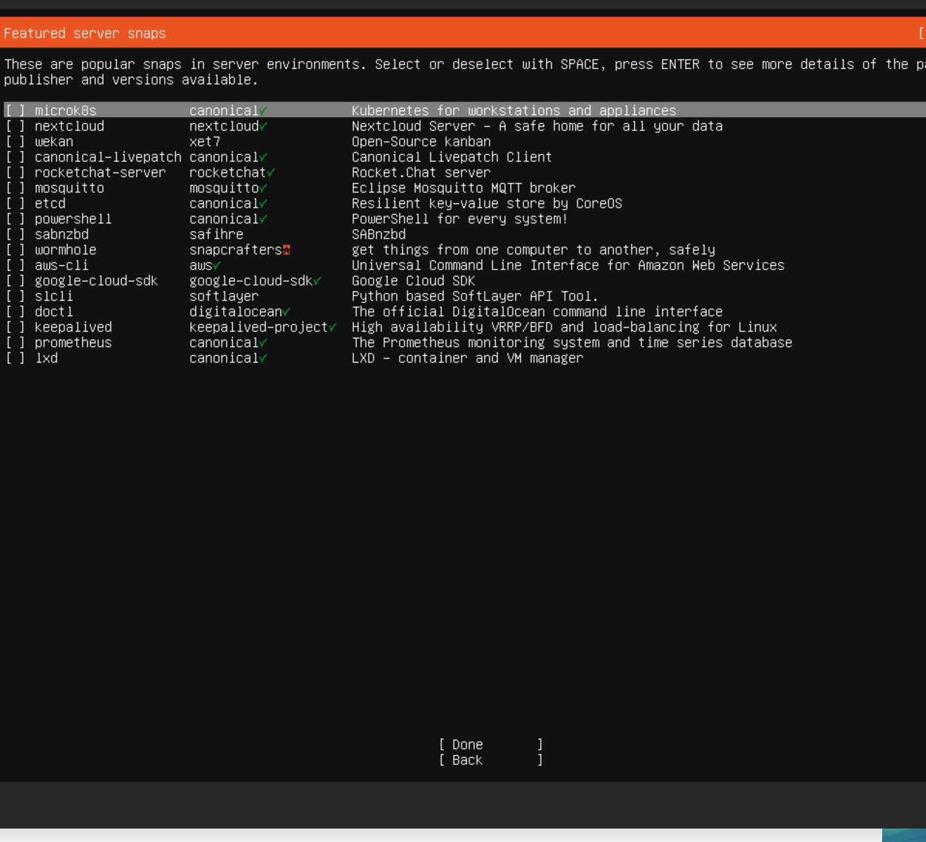Click "Eclipse Mosquitto MQTT broker" description
This screenshot has width=926, height=842.
point(464,188)
